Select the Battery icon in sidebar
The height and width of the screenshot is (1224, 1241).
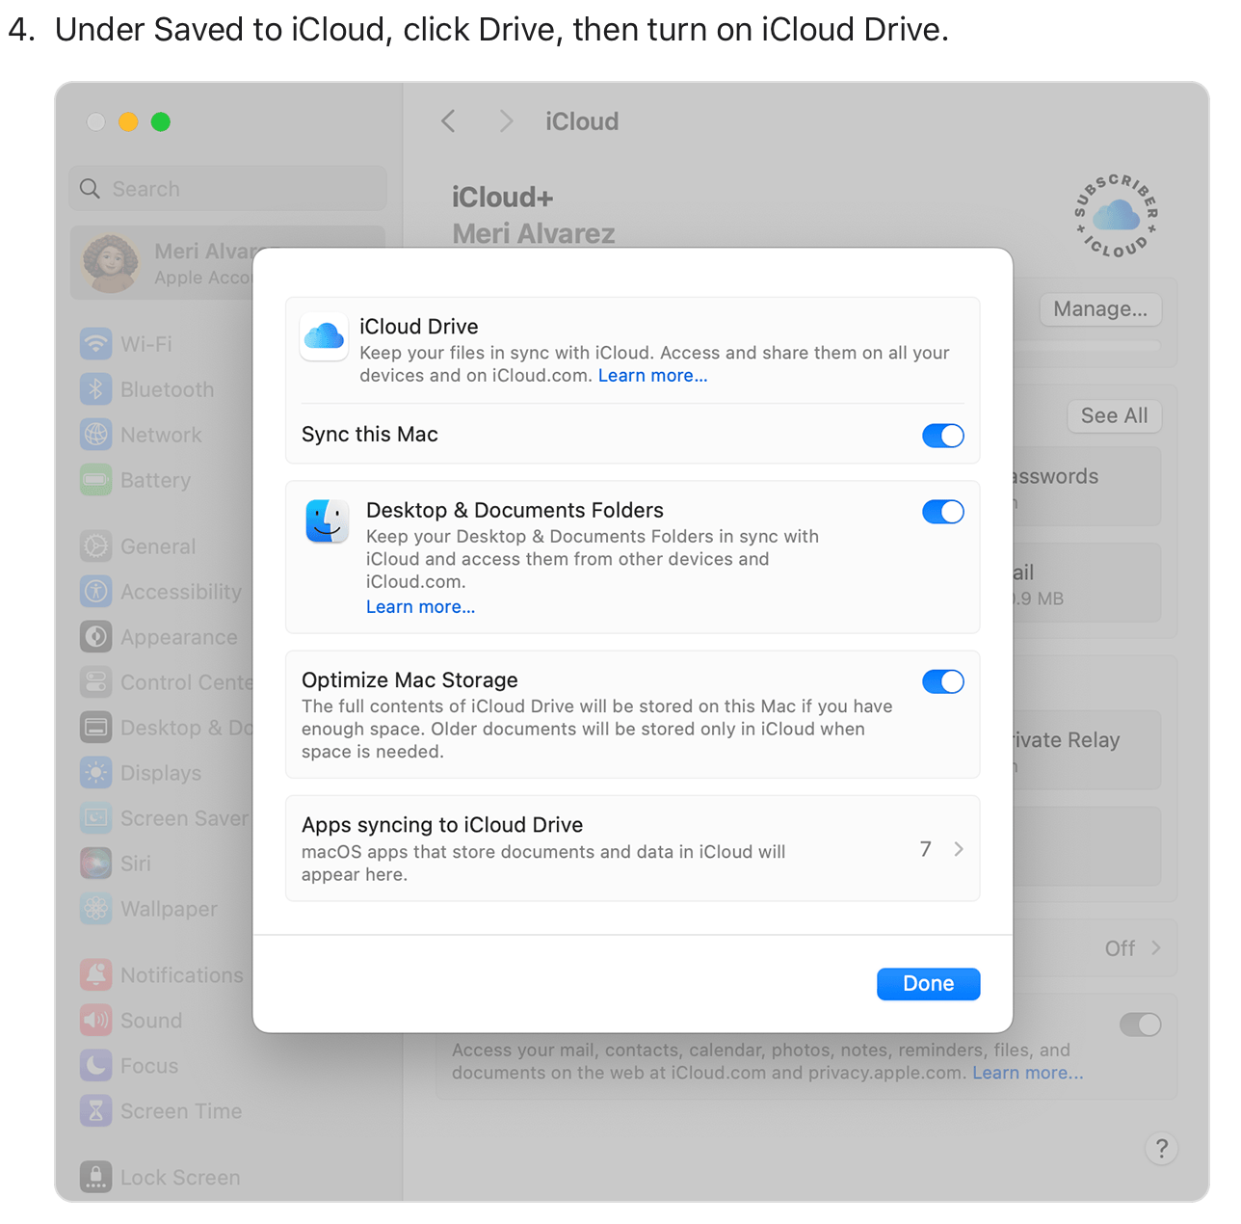tap(95, 479)
